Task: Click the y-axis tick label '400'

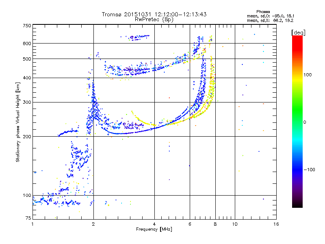Action: tap(27, 78)
